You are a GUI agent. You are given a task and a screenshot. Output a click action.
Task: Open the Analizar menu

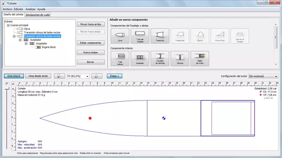[30, 9]
